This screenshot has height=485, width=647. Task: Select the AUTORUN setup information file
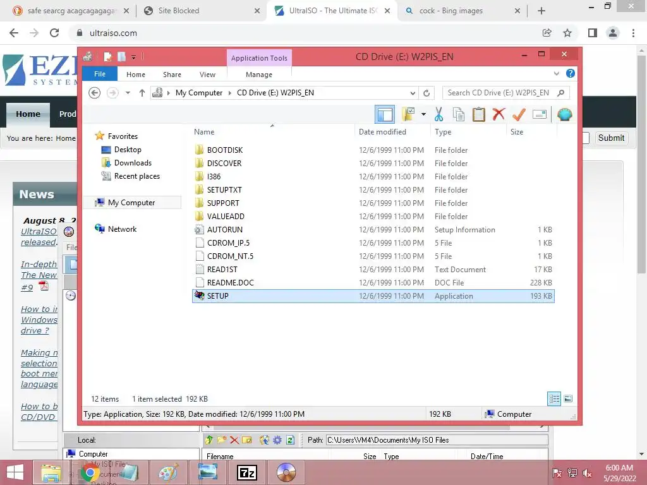coord(225,229)
